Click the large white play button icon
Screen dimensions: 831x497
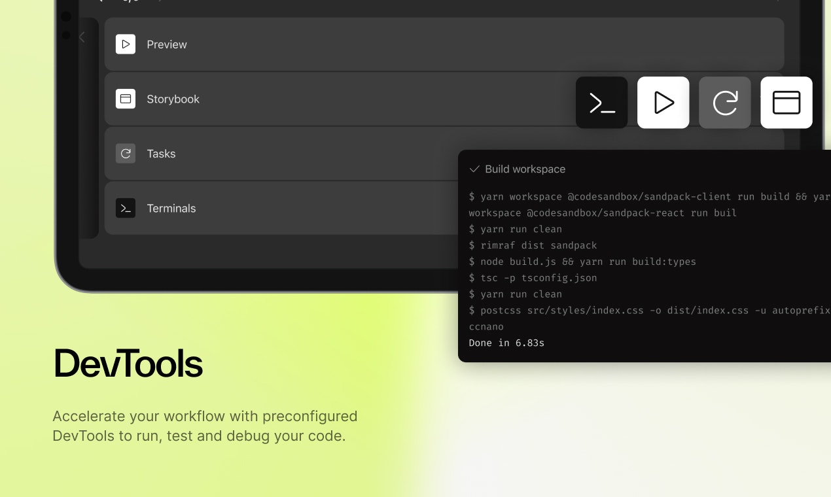[x=663, y=102]
